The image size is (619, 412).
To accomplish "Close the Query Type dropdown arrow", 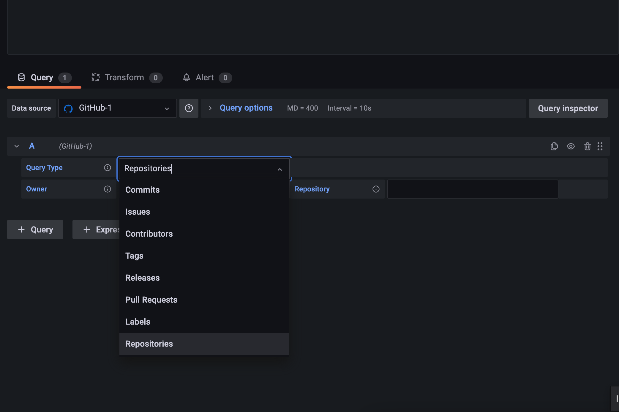I will [x=280, y=169].
